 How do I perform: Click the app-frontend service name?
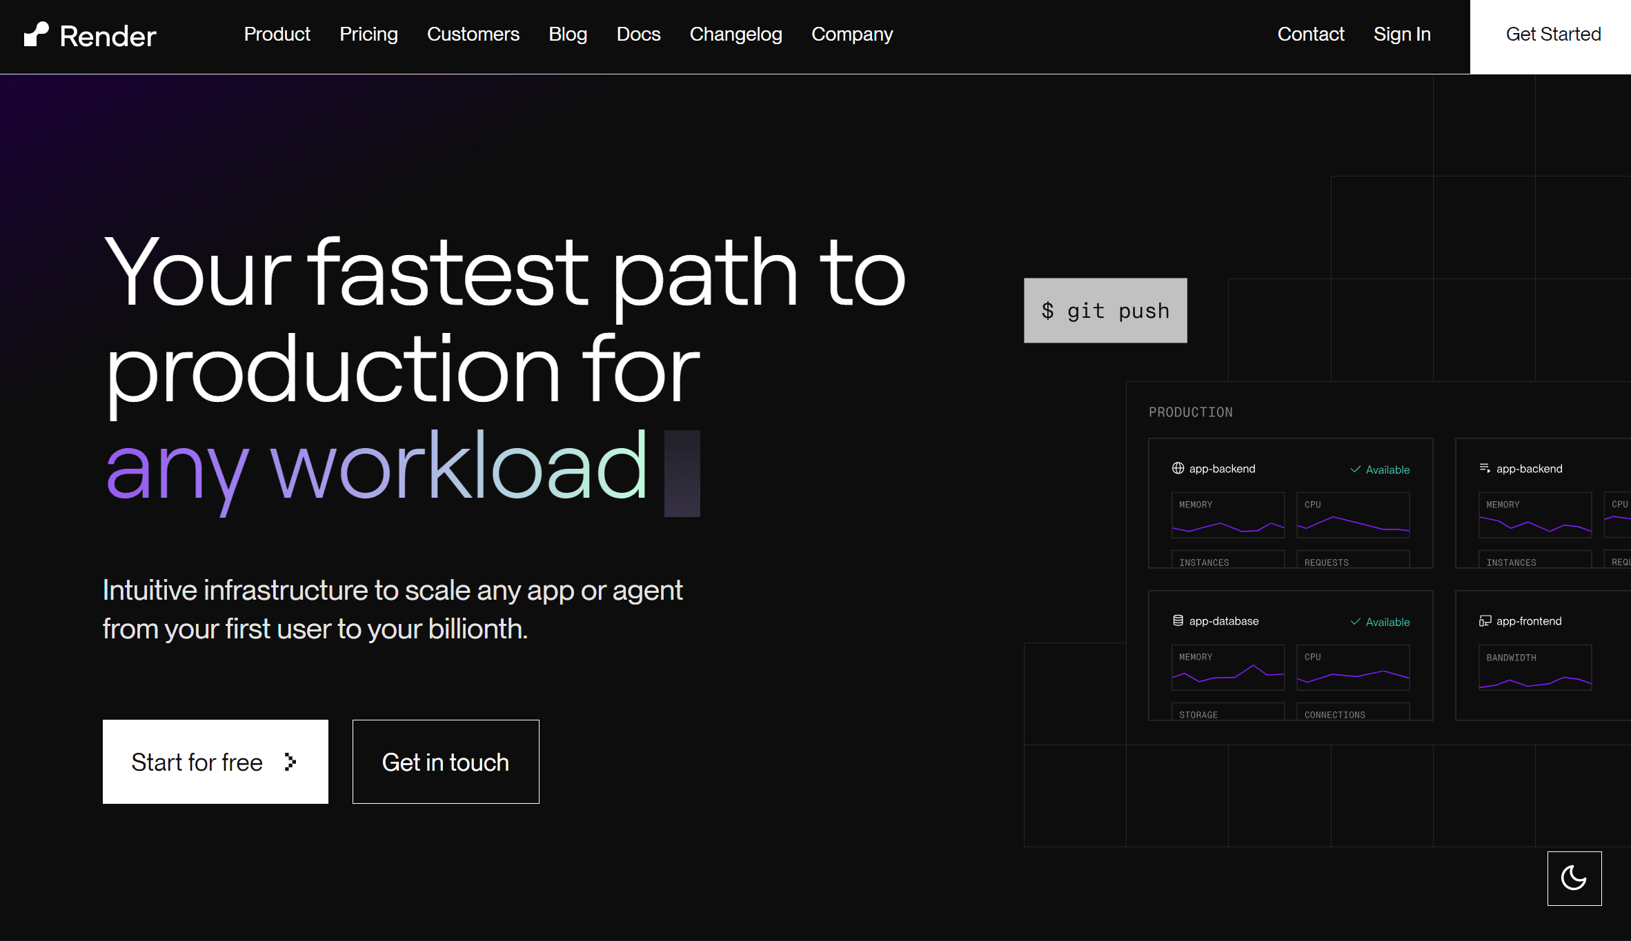click(x=1529, y=621)
